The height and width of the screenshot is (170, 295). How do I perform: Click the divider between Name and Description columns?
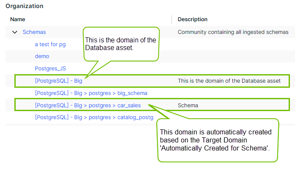[171, 19]
